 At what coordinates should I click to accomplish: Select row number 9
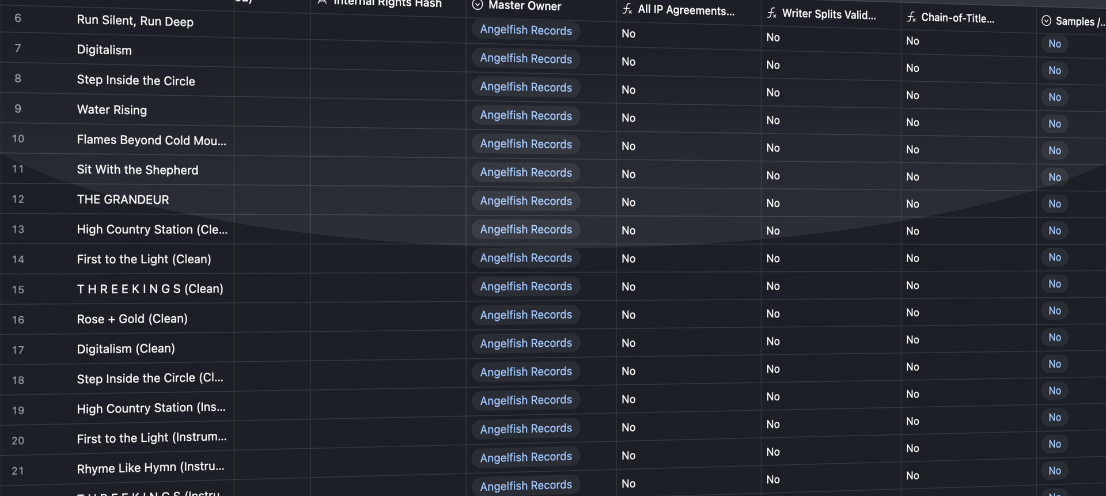[18, 109]
